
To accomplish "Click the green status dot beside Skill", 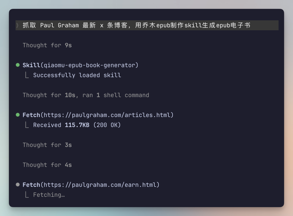I will pos(18,65).
